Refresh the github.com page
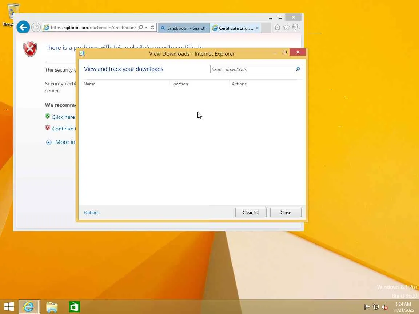 point(152,28)
